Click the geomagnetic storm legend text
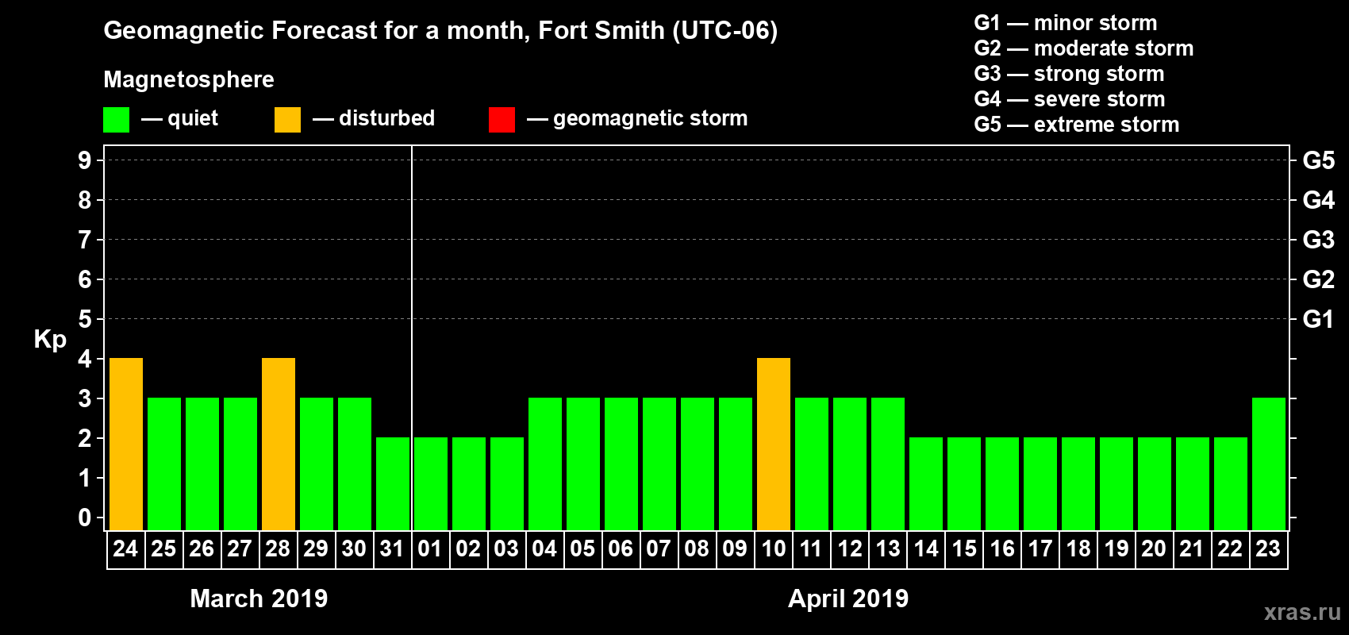The height and width of the screenshot is (635, 1349). coord(651,118)
